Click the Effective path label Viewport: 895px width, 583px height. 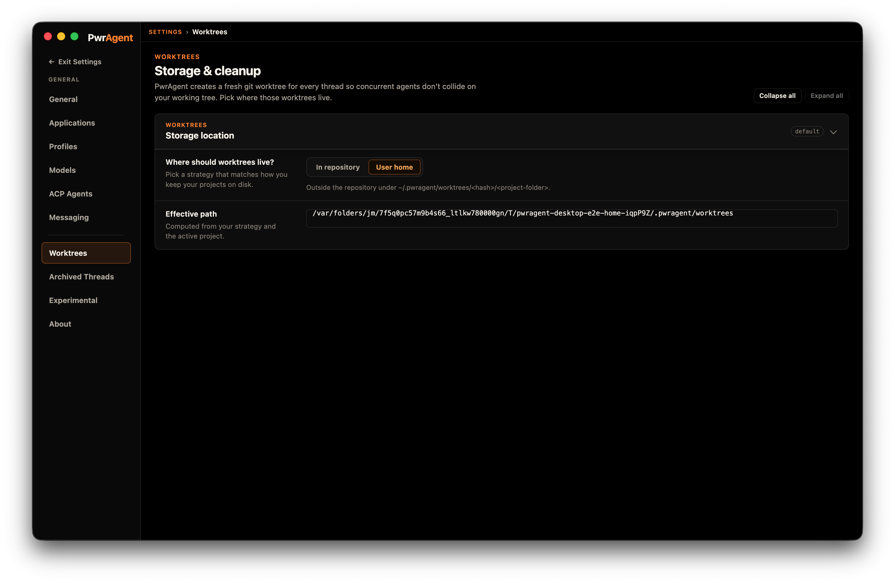[x=191, y=214]
